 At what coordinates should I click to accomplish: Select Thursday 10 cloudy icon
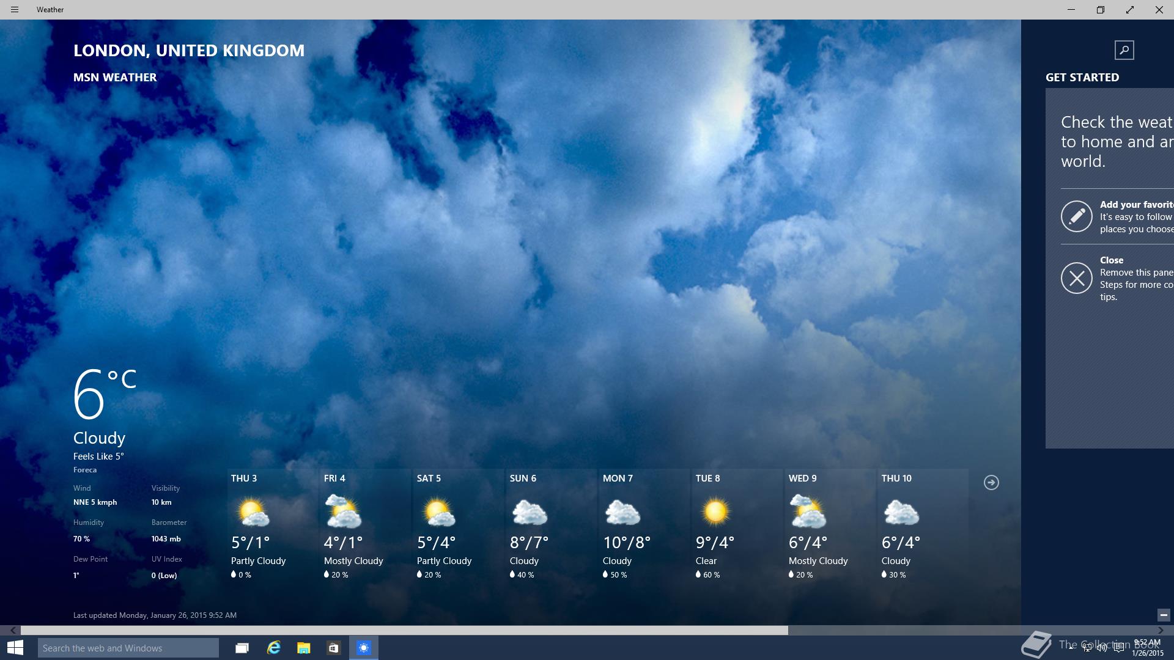[x=901, y=512]
